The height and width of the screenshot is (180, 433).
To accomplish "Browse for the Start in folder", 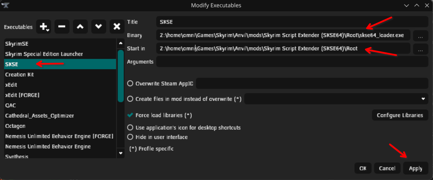I will 420,49.
